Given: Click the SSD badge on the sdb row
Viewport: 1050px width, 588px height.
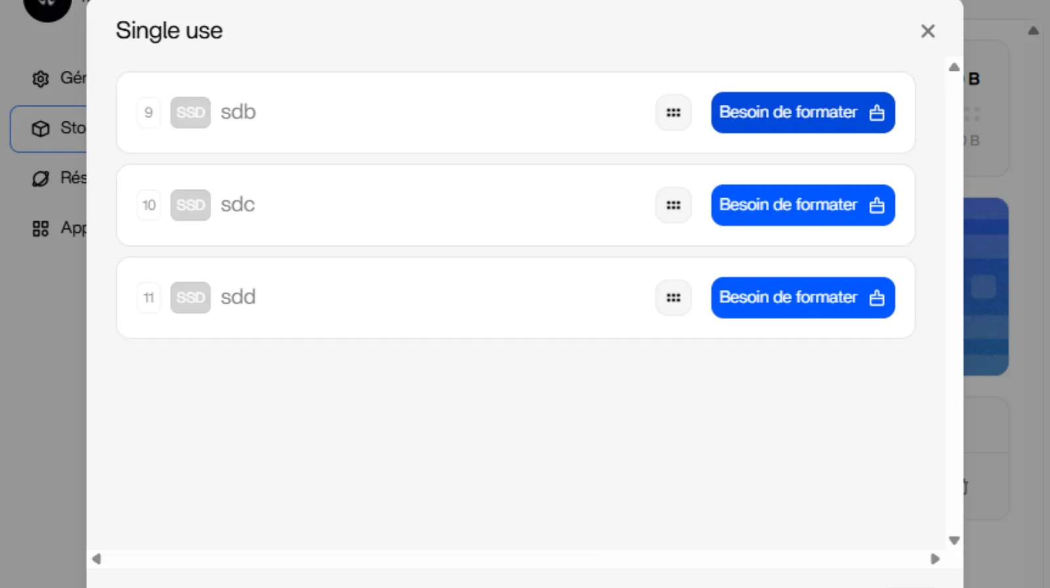Looking at the screenshot, I should (x=190, y=113).
